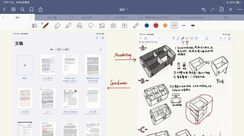
Task: Select the Laser pointer tool
Action: click(x=136, y=26)
